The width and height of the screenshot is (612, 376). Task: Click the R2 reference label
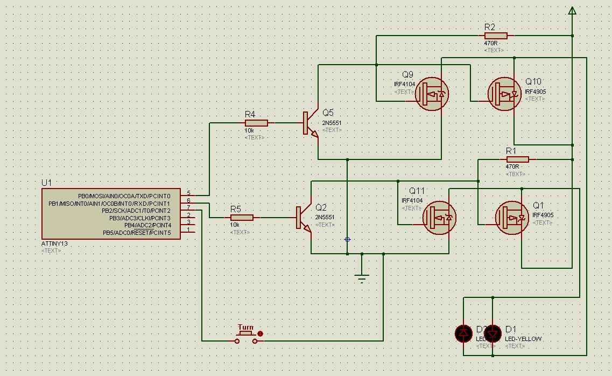[x=489, y=27]
